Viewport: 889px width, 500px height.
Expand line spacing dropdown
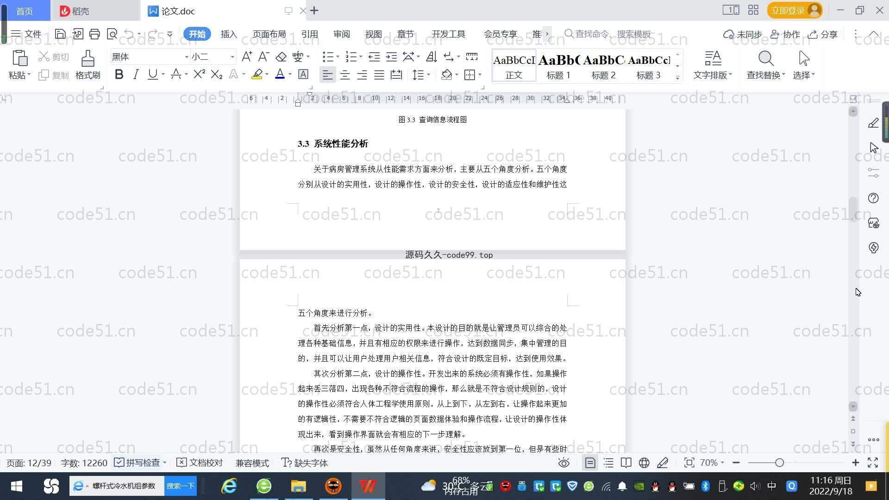[429, 75]
